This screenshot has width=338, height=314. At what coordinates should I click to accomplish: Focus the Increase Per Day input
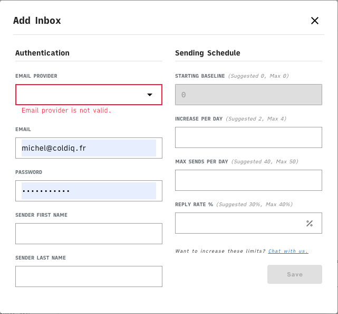point(248,137)
